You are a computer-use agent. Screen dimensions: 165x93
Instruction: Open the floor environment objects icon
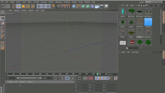point(97,6)
